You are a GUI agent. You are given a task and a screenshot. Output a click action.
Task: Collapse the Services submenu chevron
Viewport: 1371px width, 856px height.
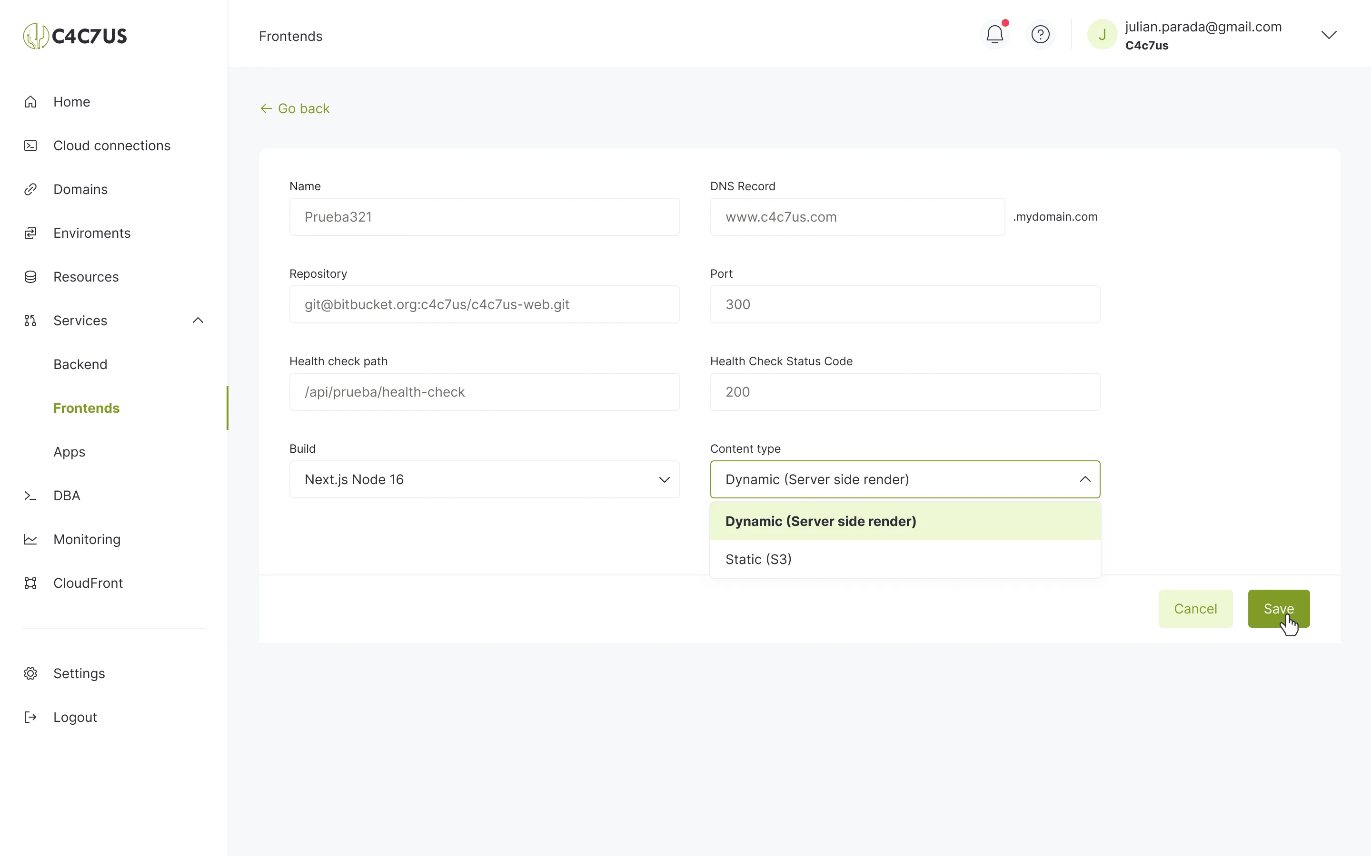[198, 321]
